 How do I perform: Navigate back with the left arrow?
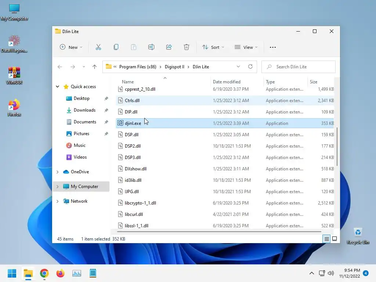click(x=60, y=67)
